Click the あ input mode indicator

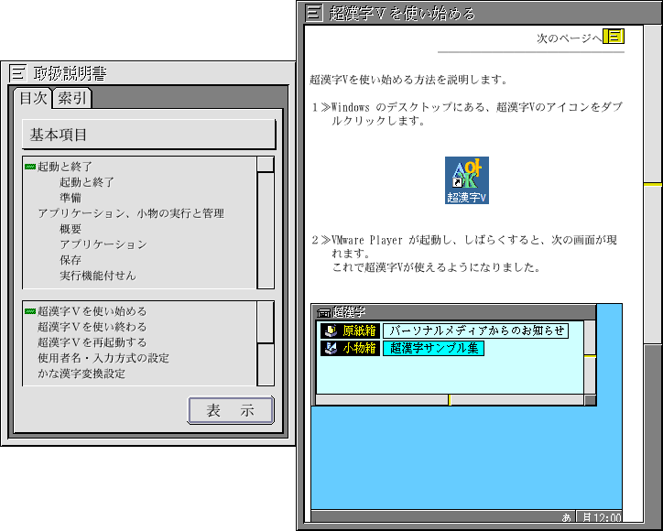(x=566, y=517)
